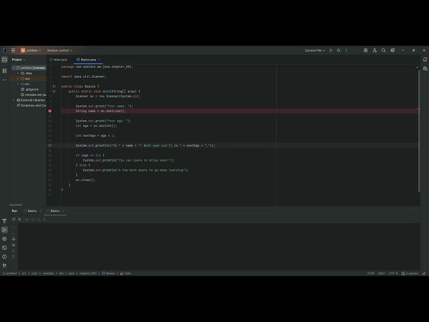Open Run panel toolbar more options

44,219
